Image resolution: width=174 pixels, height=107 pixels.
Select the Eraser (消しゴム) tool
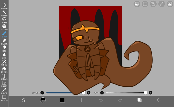[x=4, y=42]
